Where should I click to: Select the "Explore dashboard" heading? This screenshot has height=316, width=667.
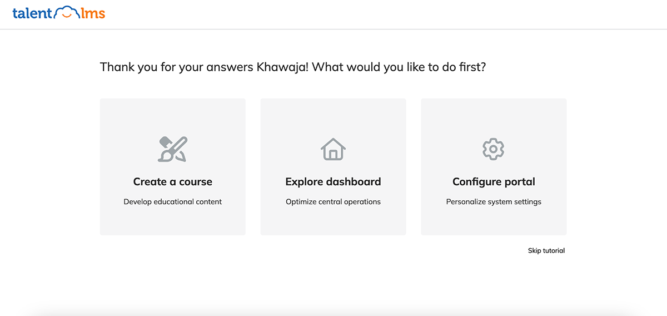pos(333,182)
